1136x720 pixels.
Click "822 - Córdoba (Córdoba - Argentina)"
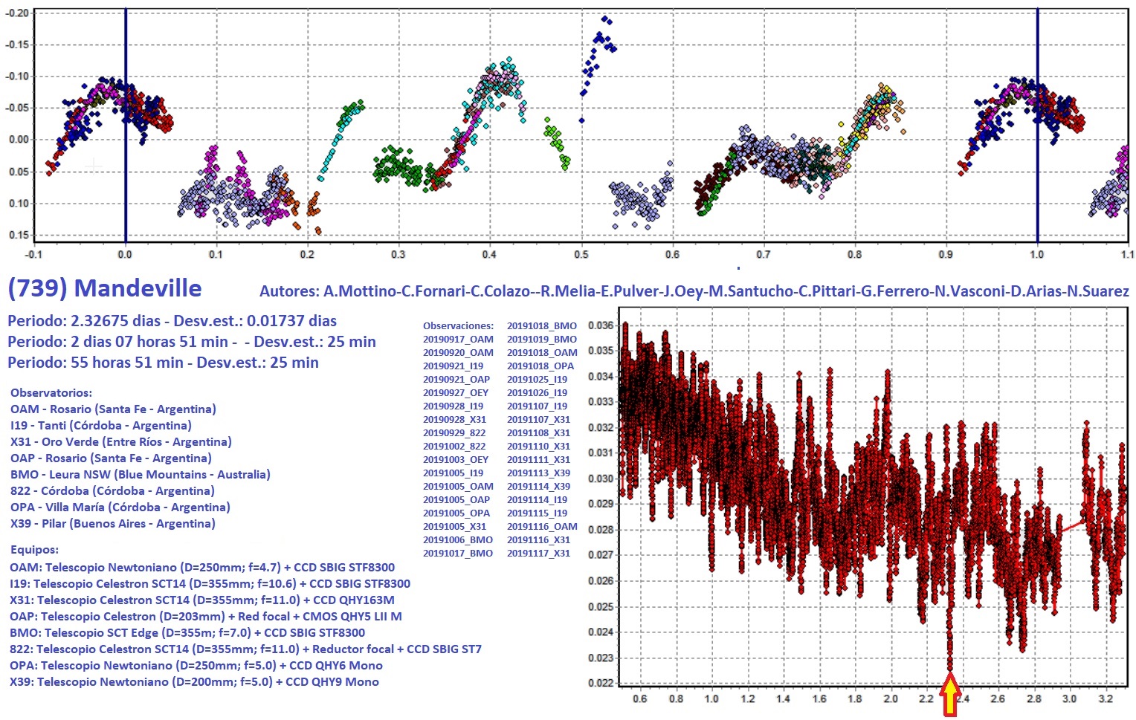(x=112, y=490)
